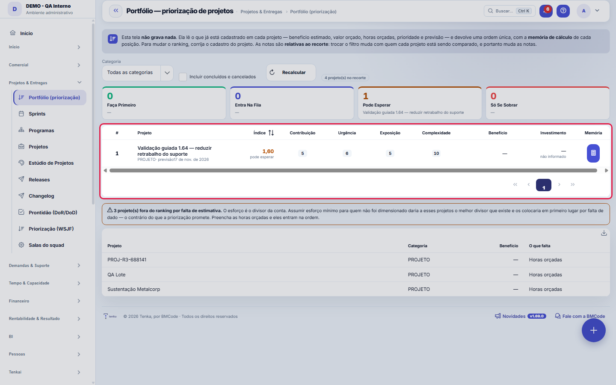Open Sprints in sidebar
The width and height of the screenshot is (616, 385).
click(x=50, y=114)
